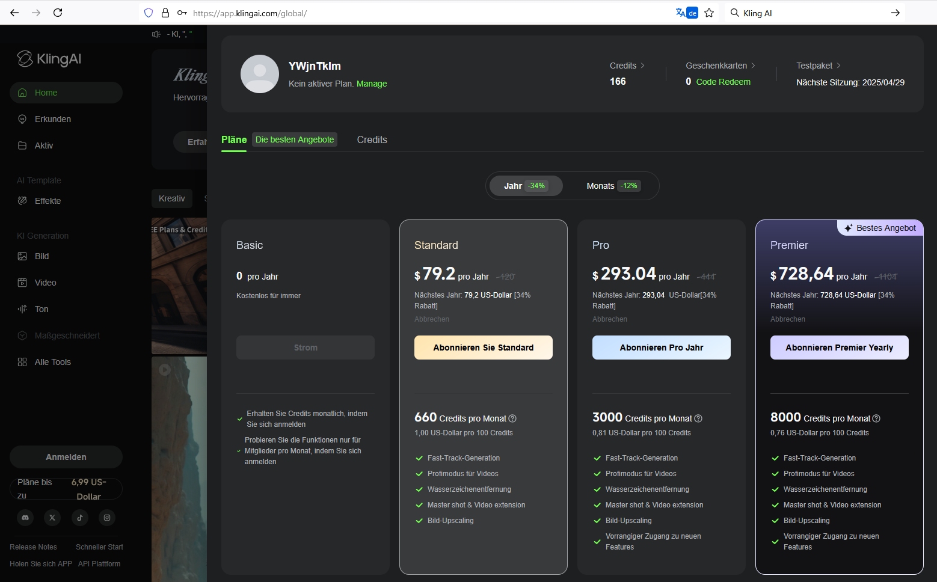937x582 pixels.
Task: Show info icon for 8000 Credits pro Monat
Action: [876, 418]
